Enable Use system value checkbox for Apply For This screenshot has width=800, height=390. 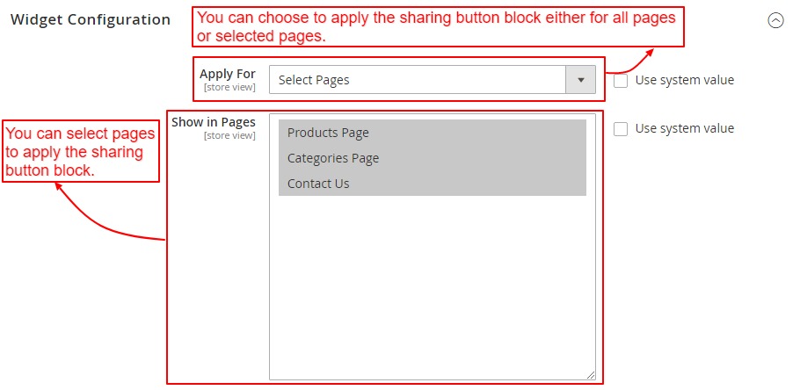pos(621,80)
